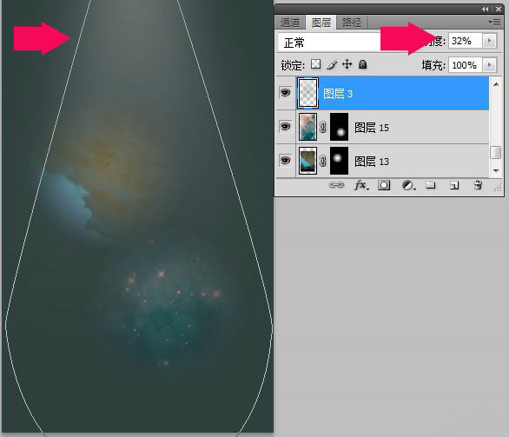Create a new layer
The width and height of the screenshot is (509, 437).
(454, 185)
